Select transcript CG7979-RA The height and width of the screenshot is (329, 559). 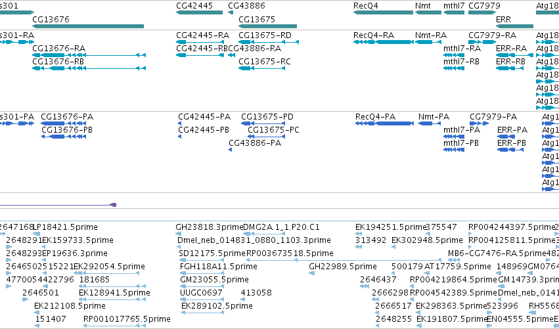coord(493,35)
